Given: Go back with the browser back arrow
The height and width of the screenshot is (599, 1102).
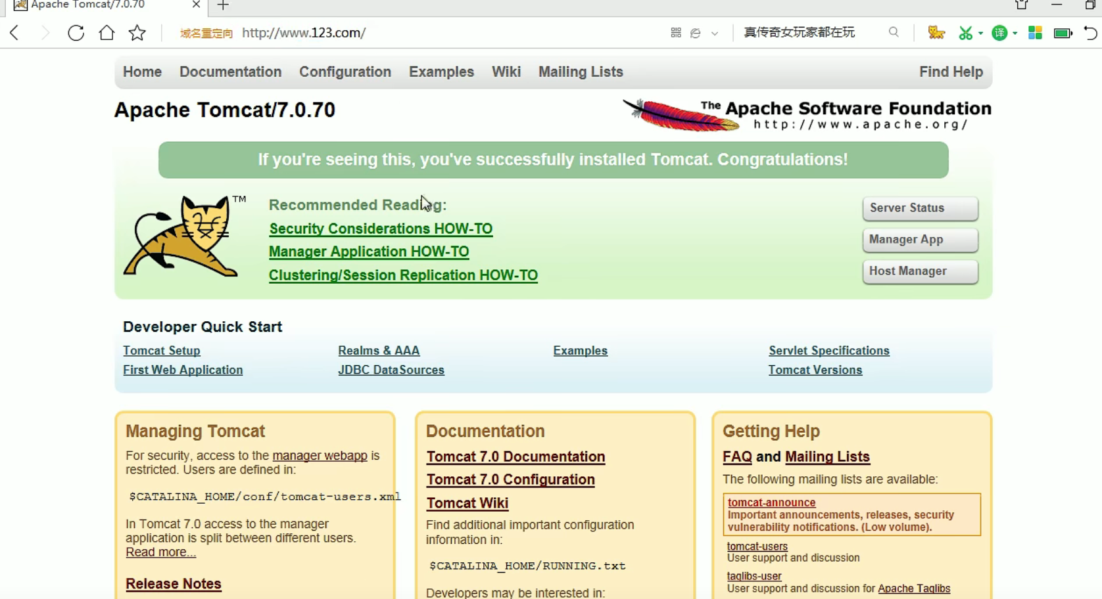Looking at the screenshot, I should (14, 33).
